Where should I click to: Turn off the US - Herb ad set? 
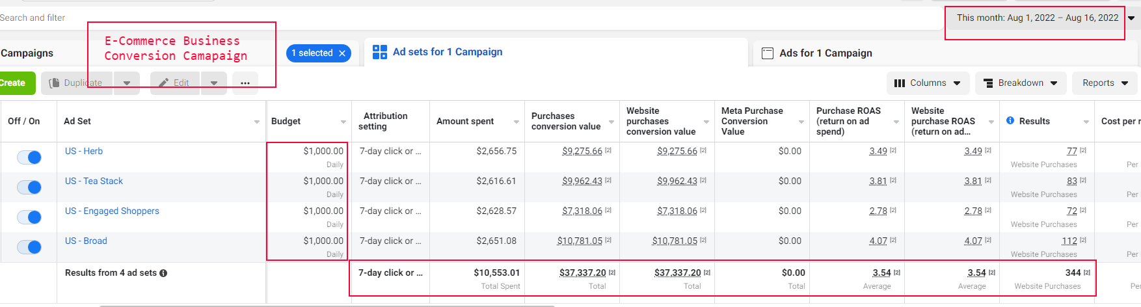pyautogui.click(x=29, y=157)
